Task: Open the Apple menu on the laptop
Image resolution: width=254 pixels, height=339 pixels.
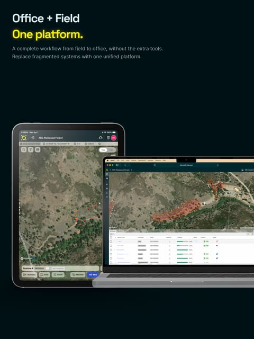Action: pyautogui.click(x=107, y=160)
